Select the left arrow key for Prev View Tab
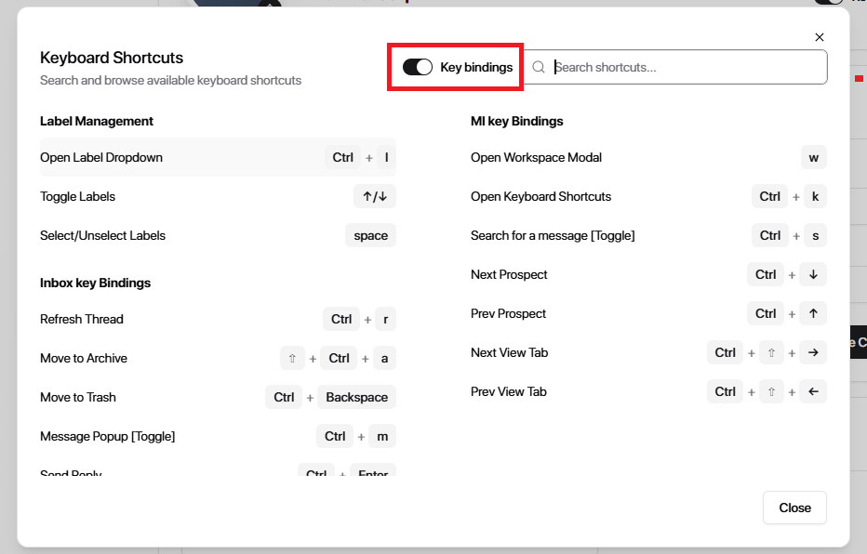Image resolution: width=867 pixels, height=554 pixels. [813, 391]
